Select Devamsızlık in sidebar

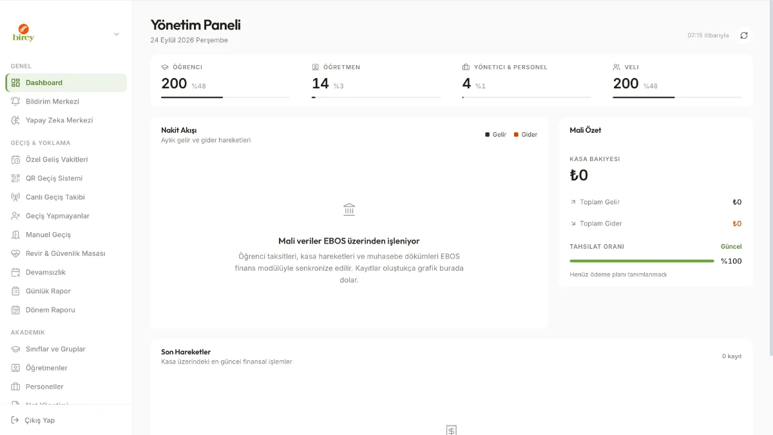tap(66, 272)
